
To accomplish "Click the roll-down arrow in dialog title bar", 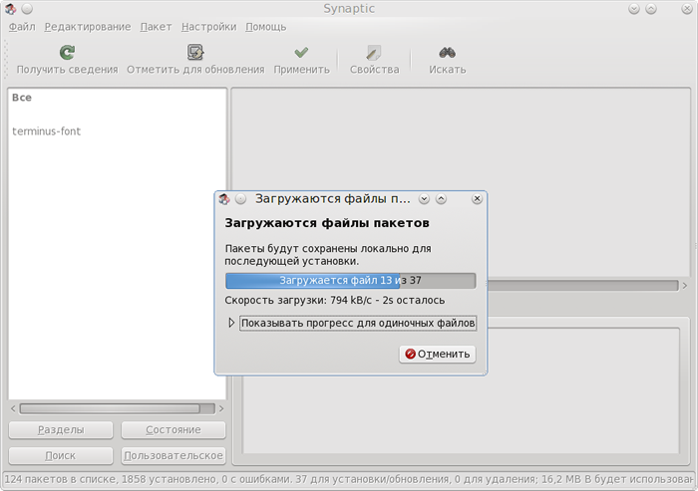I will click(425, 199).
